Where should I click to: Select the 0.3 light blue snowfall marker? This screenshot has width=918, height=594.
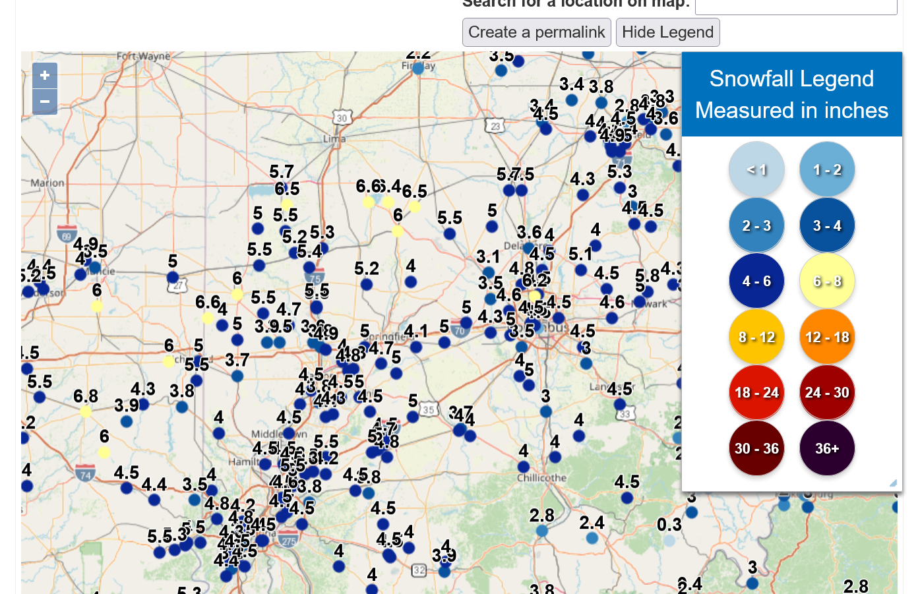click(x=669, y=541)
